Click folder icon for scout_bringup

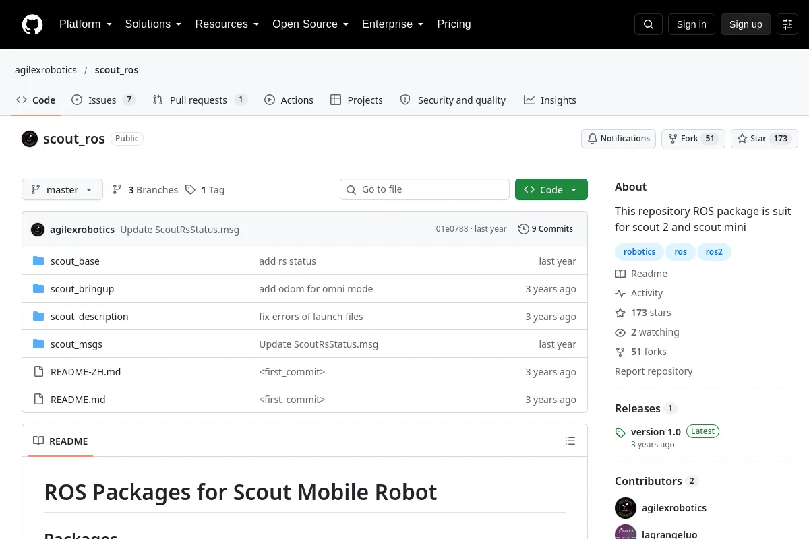coord(38,289)
